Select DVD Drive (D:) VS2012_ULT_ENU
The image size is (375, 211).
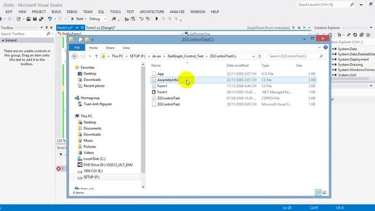tap(108, 165)
